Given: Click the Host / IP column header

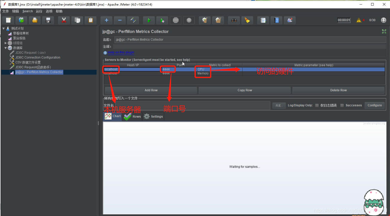Looking at the screenshot, I should point(133,65).
